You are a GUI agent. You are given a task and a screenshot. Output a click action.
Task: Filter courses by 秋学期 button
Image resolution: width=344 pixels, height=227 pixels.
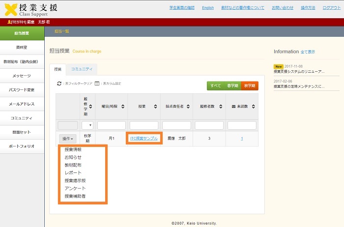[249, 85]
